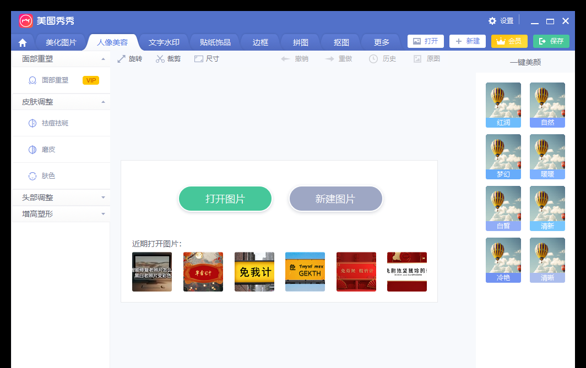
Task: Apply the 白皙 beauty preset
Action: [503, 208]
